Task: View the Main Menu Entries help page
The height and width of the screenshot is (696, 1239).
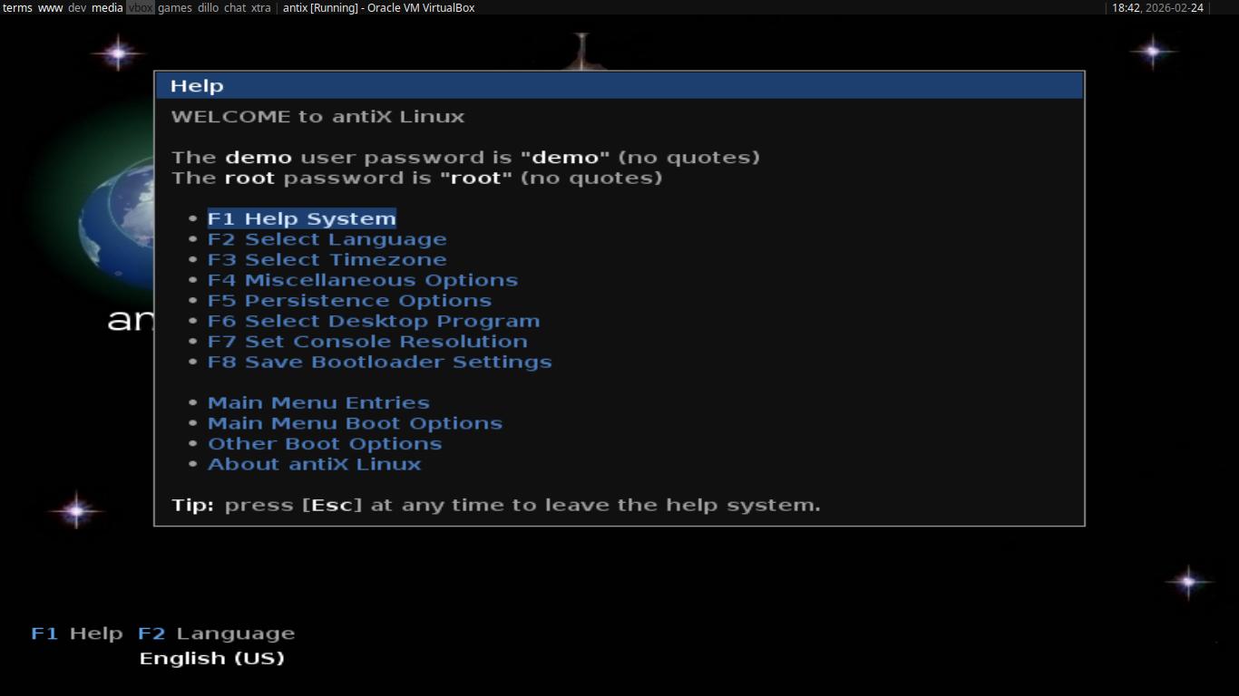Action: click(x=318, y=401)
